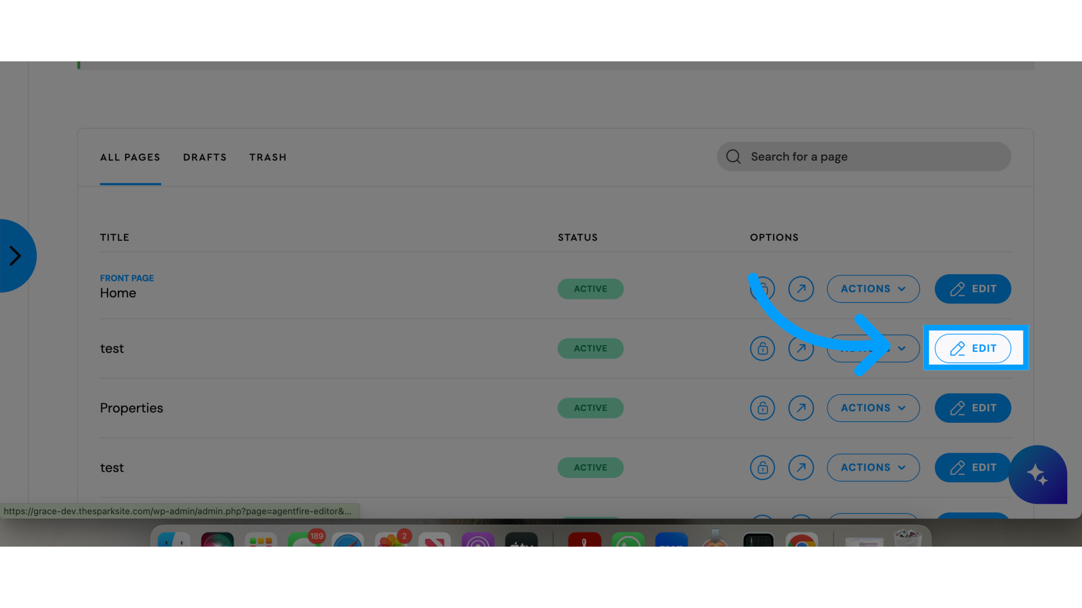Click the external link icon for test page
This screenshot has width=1082, height=608.
(x=801, y=348)
